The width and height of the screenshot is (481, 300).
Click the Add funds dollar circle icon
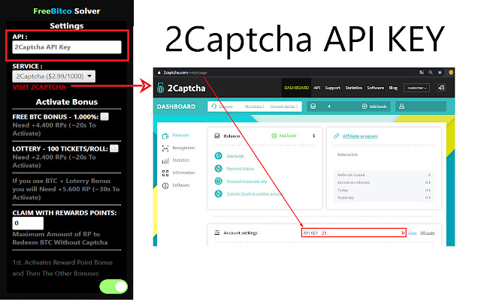pyautogui.click(x=218, y=156)
